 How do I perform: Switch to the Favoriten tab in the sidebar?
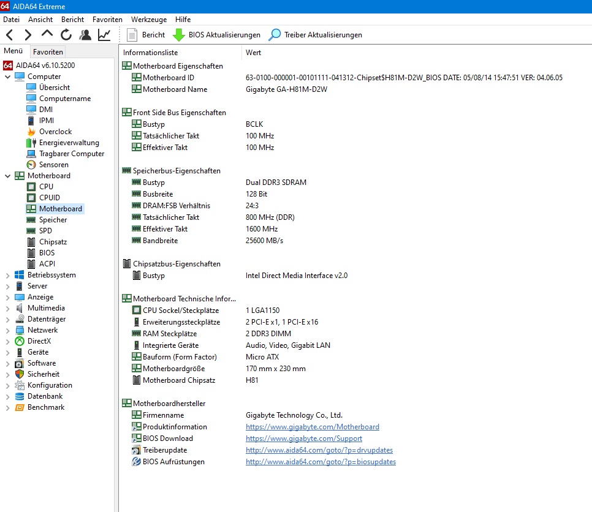click(x=48, y=51)
